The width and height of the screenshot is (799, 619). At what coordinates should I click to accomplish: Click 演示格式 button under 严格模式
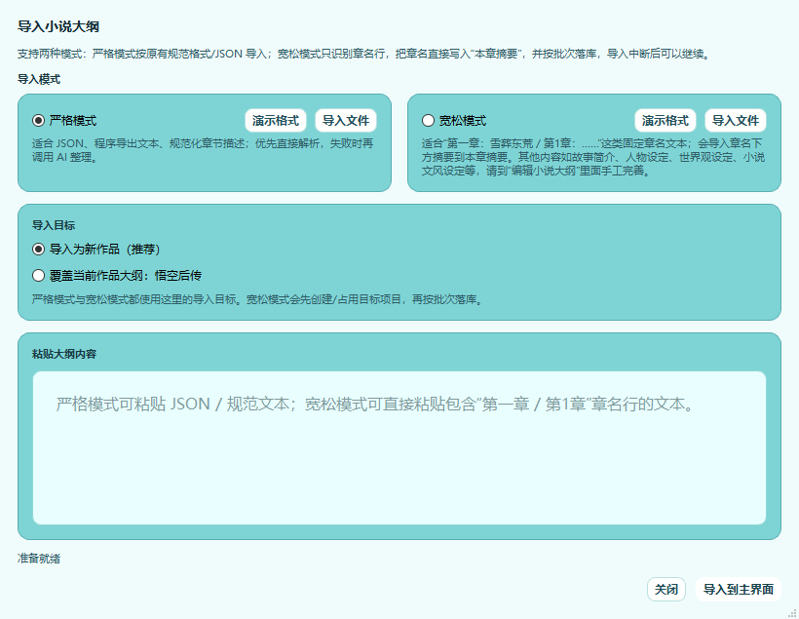pyautogui.click(x=276, y=121)
